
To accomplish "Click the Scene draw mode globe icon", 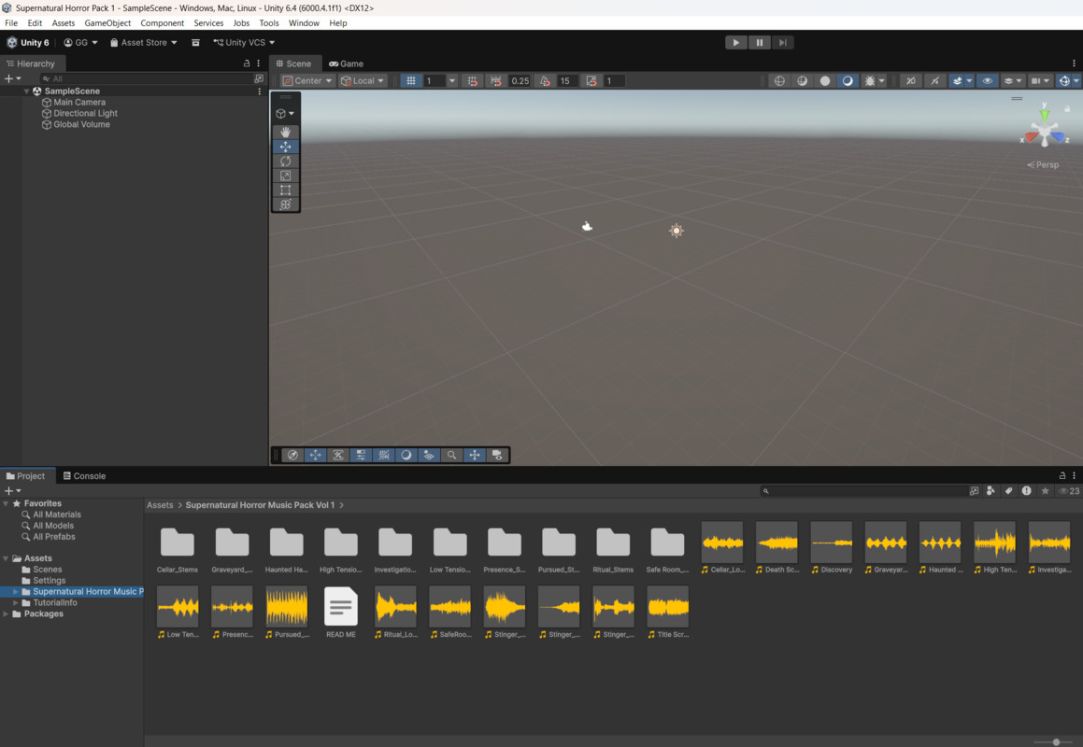I will (x=779, y=81).
